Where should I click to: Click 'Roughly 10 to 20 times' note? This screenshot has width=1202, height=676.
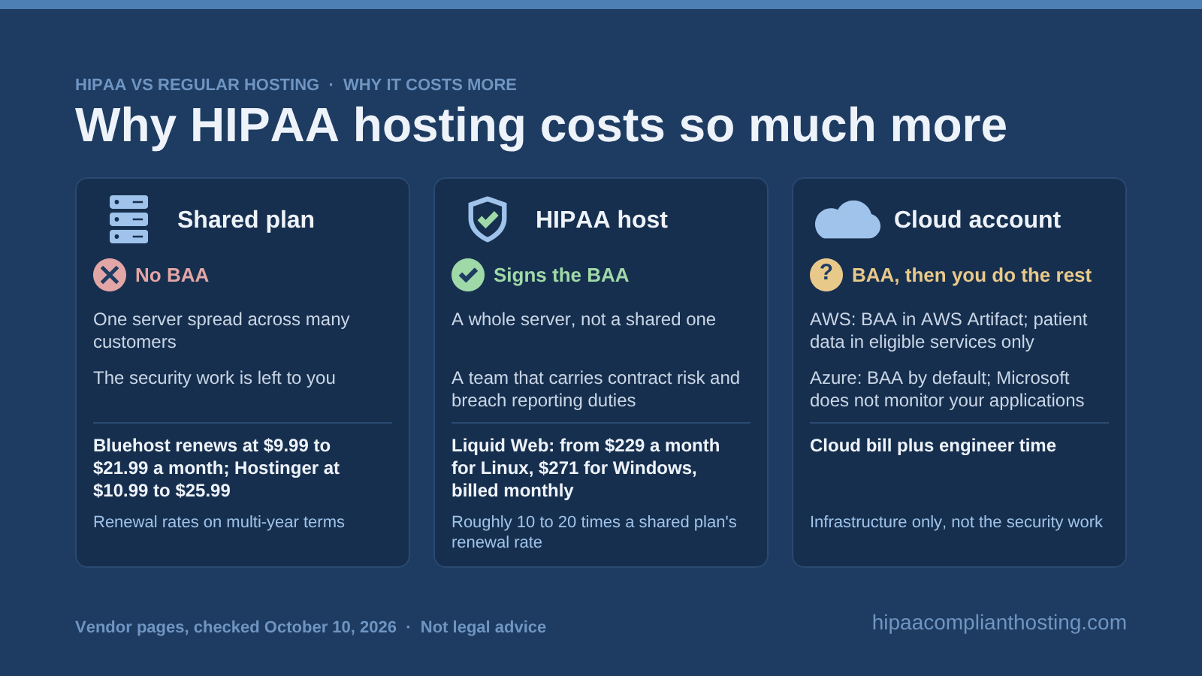(594, 532)
